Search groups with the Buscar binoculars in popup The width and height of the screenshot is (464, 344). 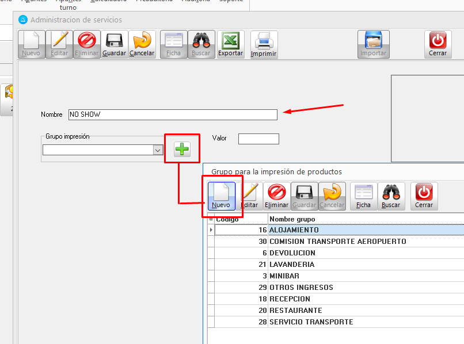pyautogui.click(x=391, y=196)
